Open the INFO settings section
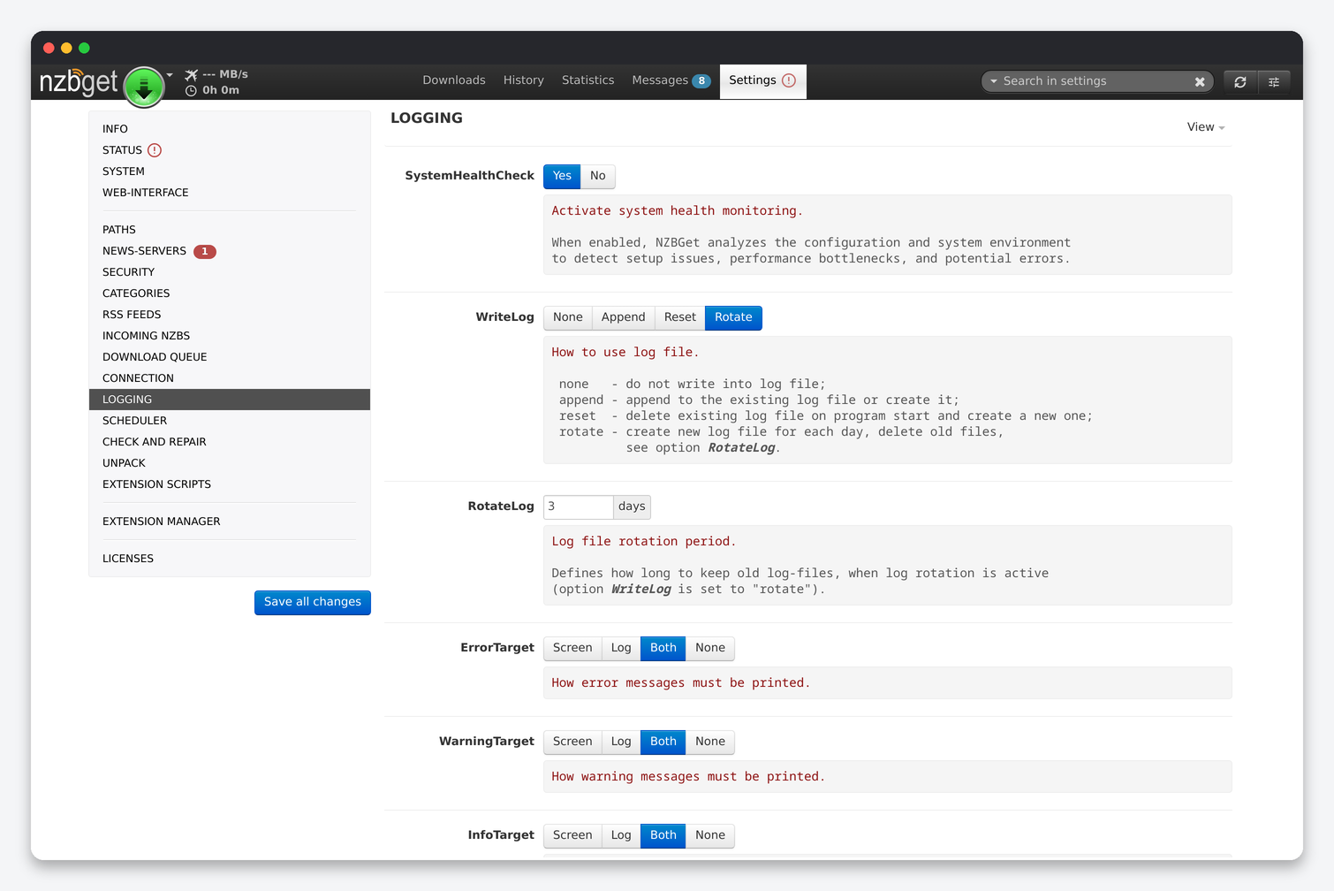1334x891 pixels. (x=230, y=129)
